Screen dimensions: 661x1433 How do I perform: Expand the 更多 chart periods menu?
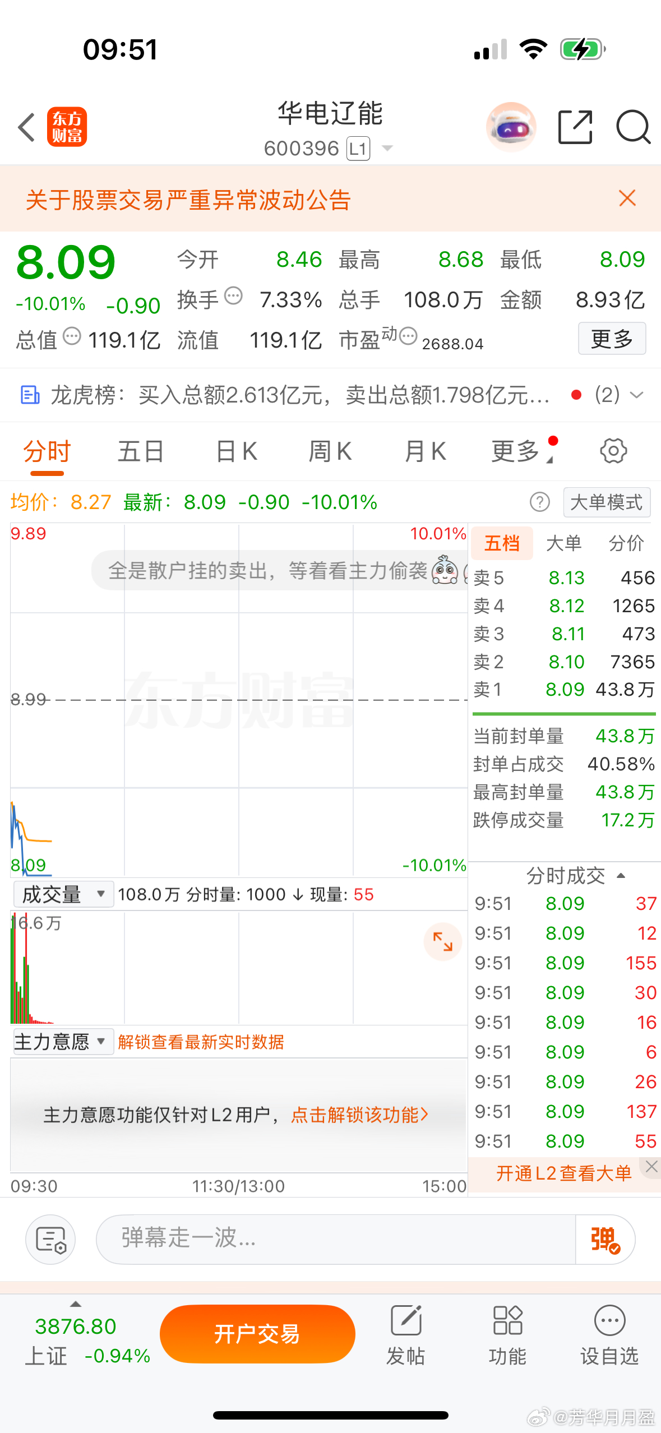tap(523, 451)
